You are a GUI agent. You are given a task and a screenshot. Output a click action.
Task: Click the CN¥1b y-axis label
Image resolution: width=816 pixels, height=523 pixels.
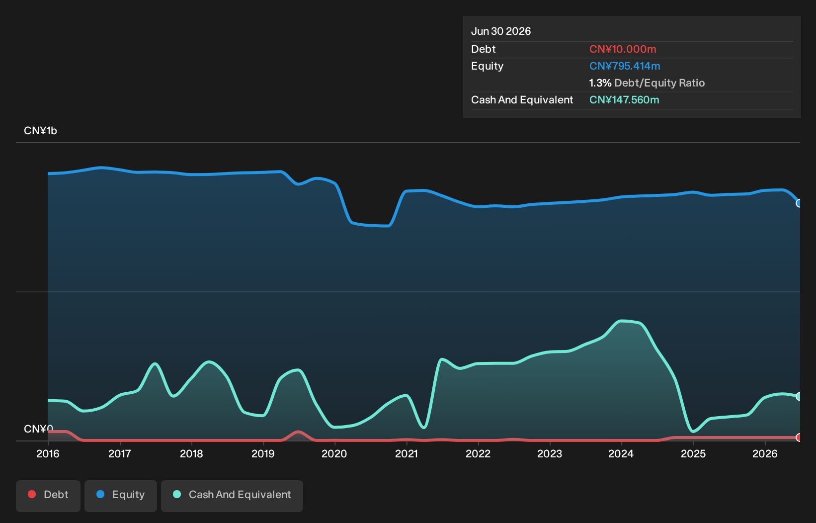click(40, 131)
